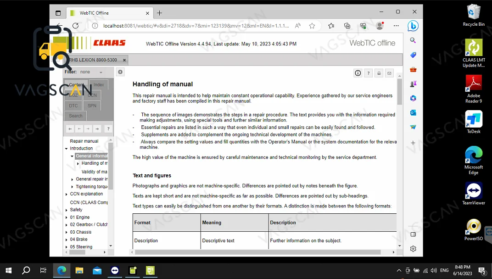The image size is (492, 279).
Task: Open Edge profile avatar
Action: point(380,26)
